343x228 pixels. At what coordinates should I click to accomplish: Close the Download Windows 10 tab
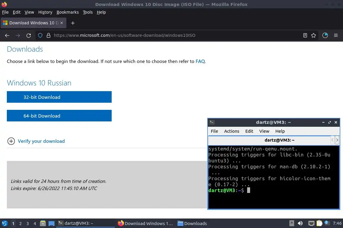point(62,23)
